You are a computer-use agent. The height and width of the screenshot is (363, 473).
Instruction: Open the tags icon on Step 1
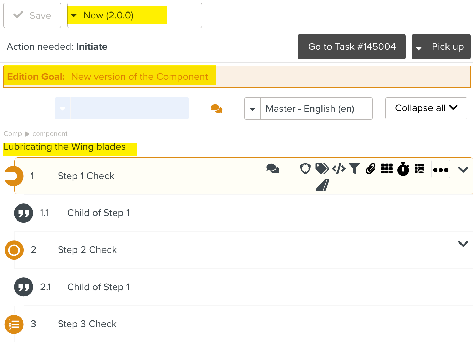point(322,169)
